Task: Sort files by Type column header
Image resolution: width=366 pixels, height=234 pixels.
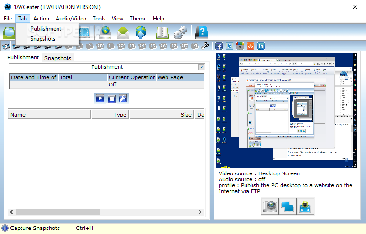Action: (x=110, y=115)
